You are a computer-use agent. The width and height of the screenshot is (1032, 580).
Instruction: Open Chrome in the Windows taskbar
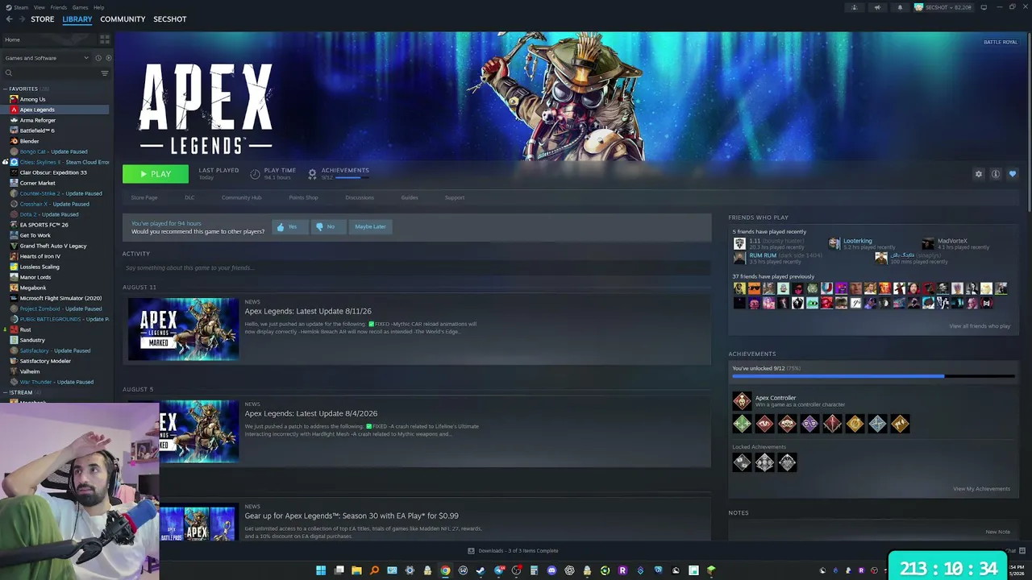coord(445,571)
